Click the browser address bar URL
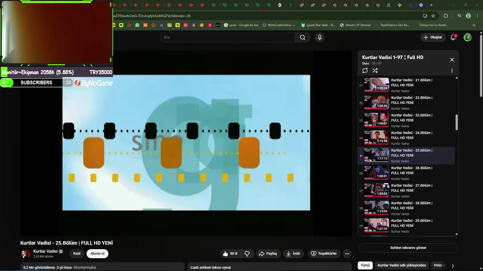 (152, 16)
